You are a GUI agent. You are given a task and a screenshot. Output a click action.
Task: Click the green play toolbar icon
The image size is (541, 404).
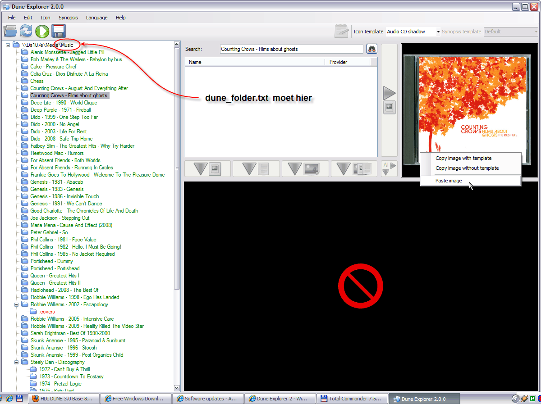click(42, 31)
